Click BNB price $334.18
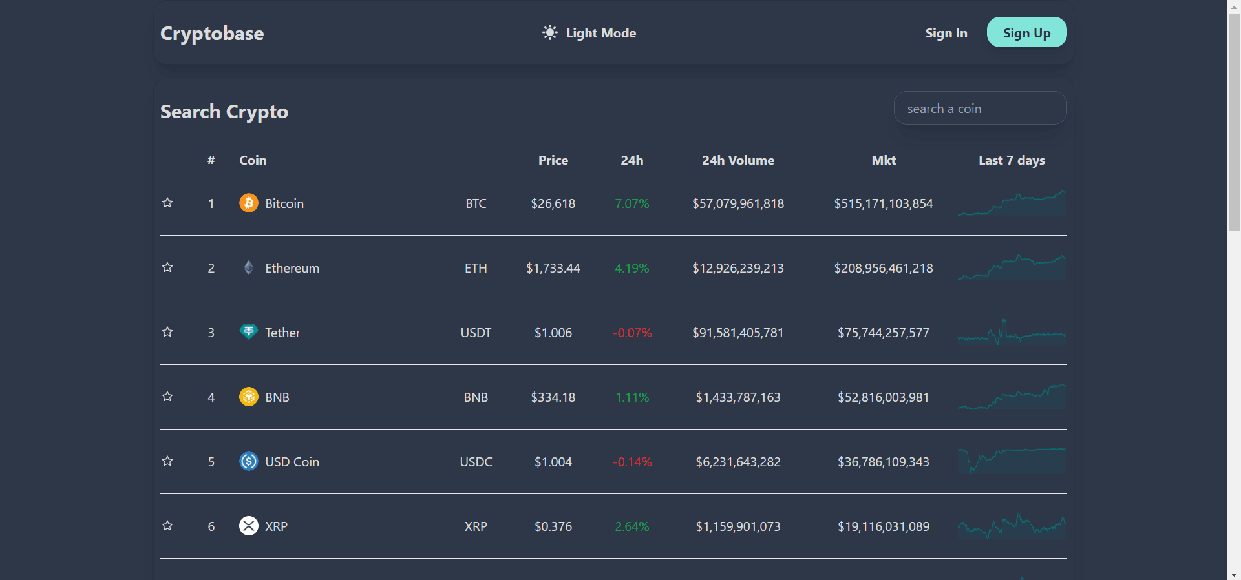 click(x=553, y=397)
